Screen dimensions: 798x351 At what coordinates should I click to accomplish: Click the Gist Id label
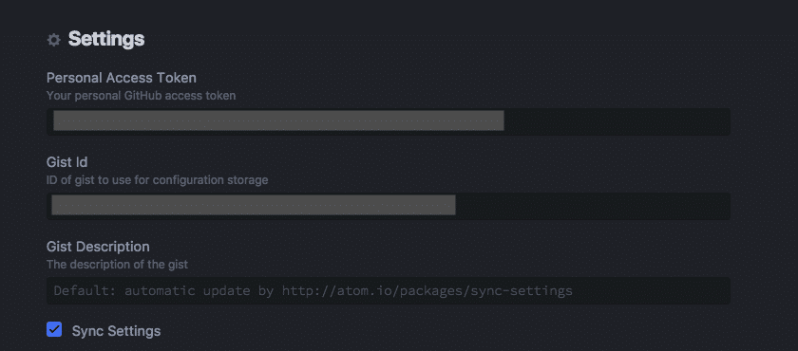click(67, 162)
